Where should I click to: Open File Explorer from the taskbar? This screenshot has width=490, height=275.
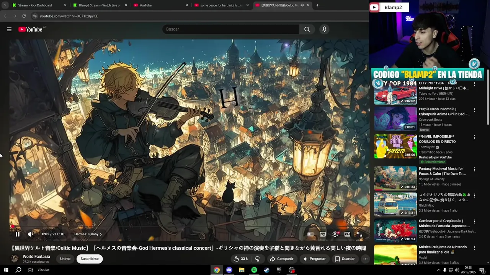click(x=242, y=270)
